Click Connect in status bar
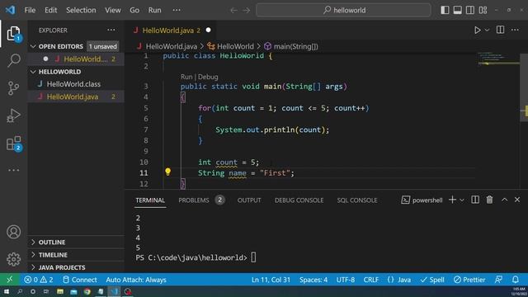Screen dimensions: 528x297 point(80,280)
